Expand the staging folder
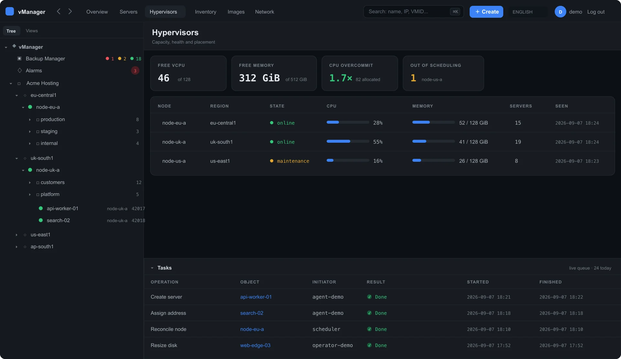 [x=30, y=131]
